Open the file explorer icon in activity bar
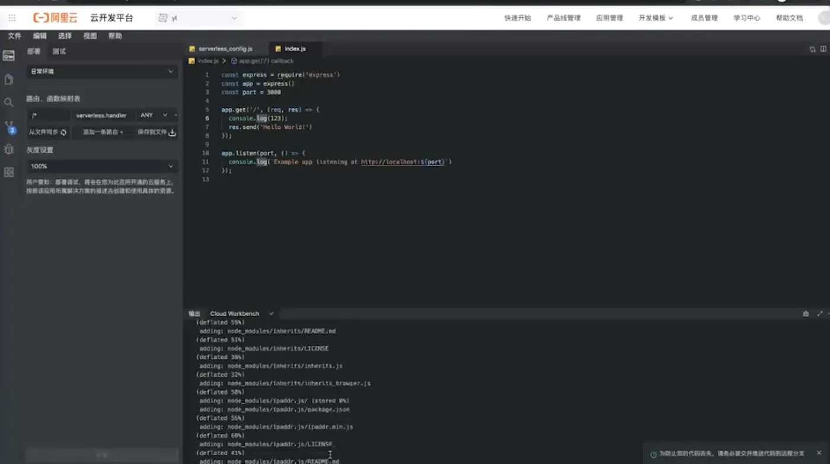This screenshot has width=830, height=464. click(x=9, y=80)
